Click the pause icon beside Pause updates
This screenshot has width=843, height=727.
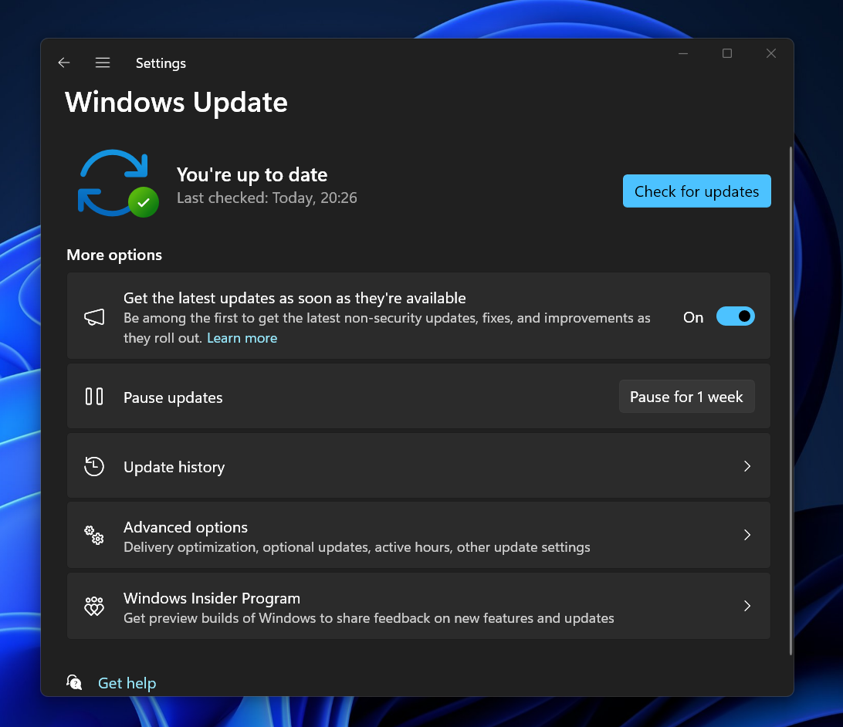[x=94, y=397]
